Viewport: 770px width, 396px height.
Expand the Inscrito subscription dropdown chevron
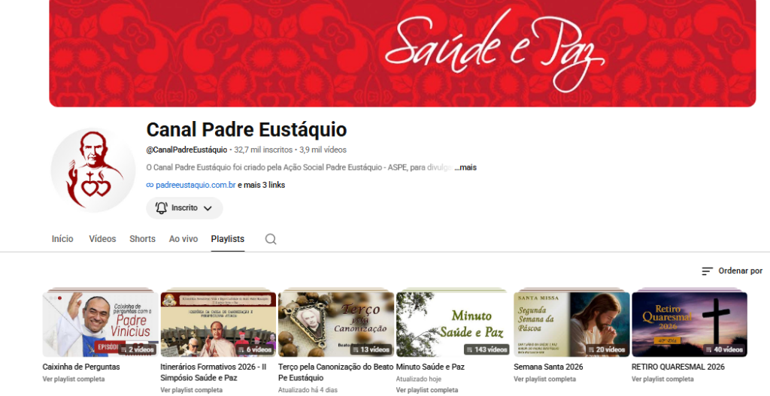(208, 209)
